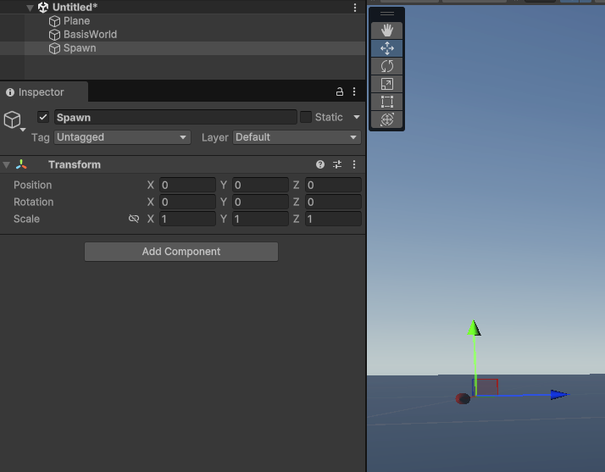Screen dimensions: 605x472
Task: Open the Tag dropdown showing Untagged
Action: (123, 137)
